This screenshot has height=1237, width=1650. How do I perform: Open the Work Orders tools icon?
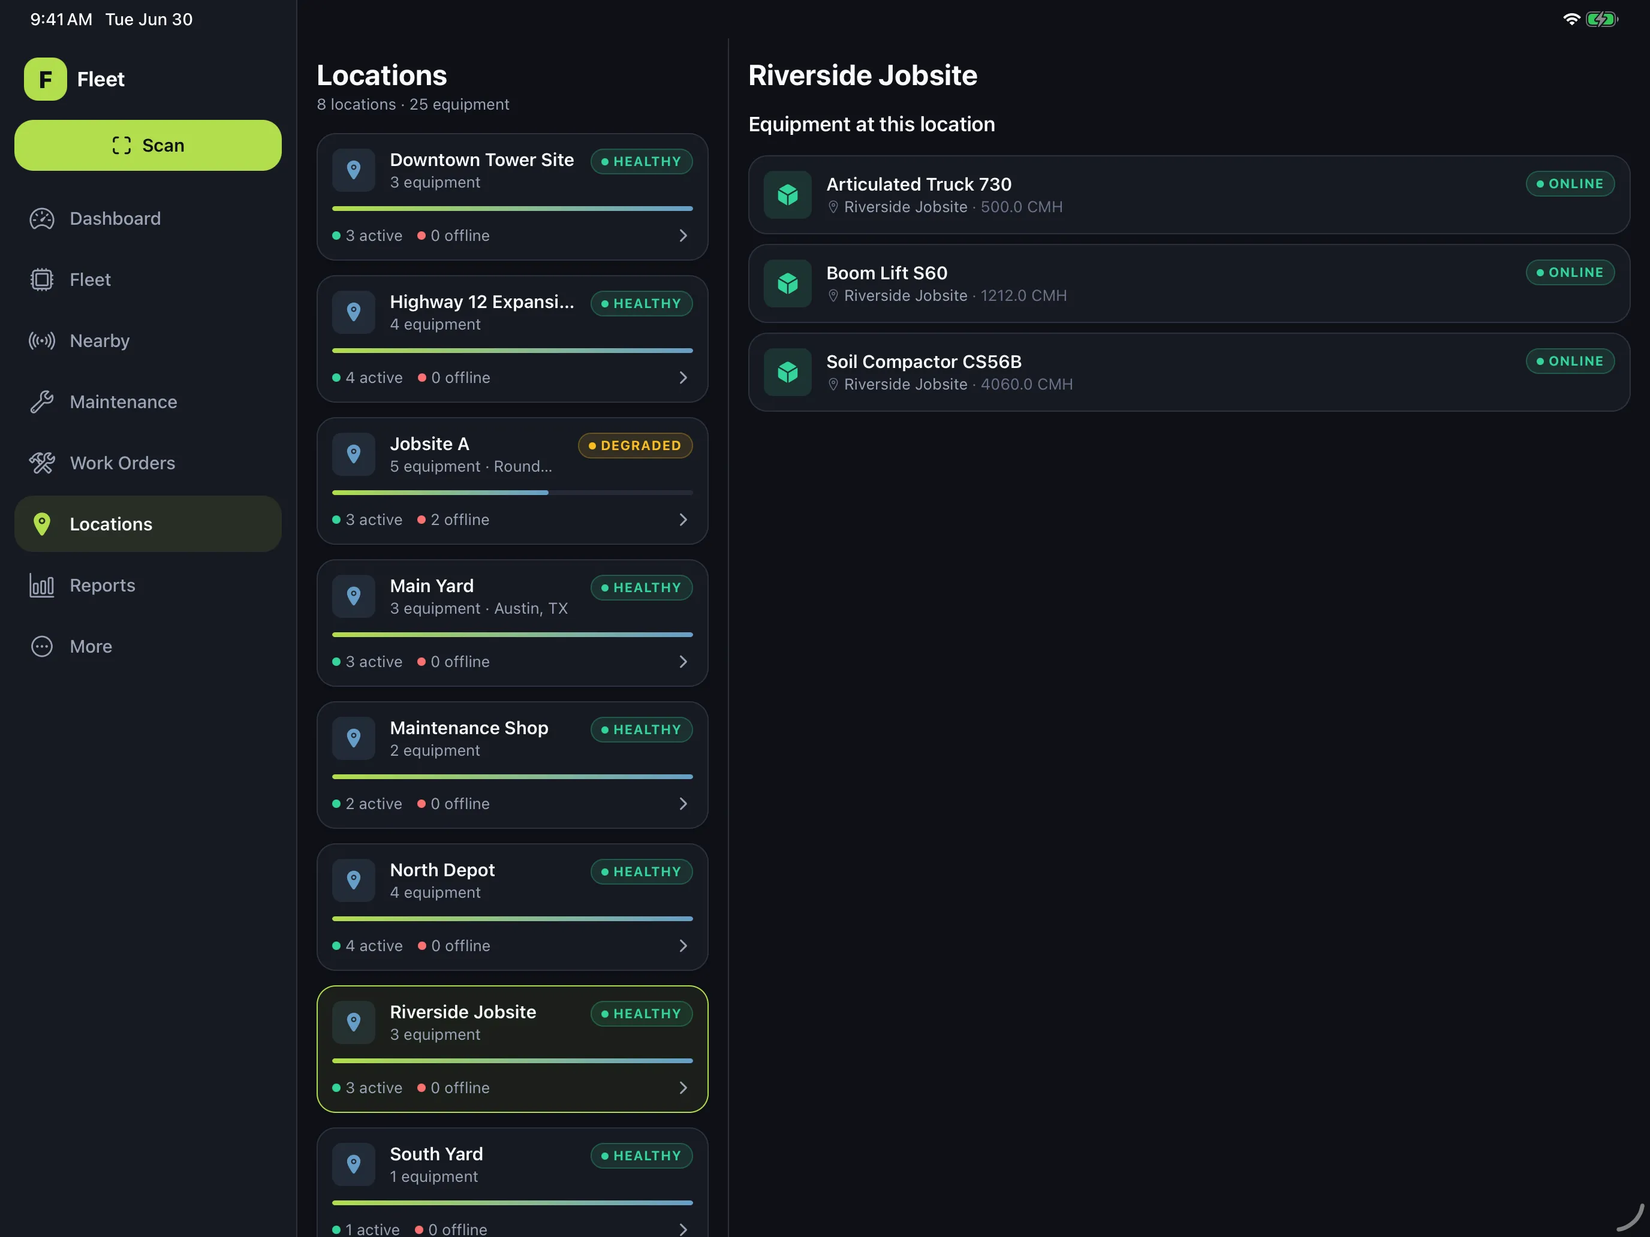coord(42,463)
